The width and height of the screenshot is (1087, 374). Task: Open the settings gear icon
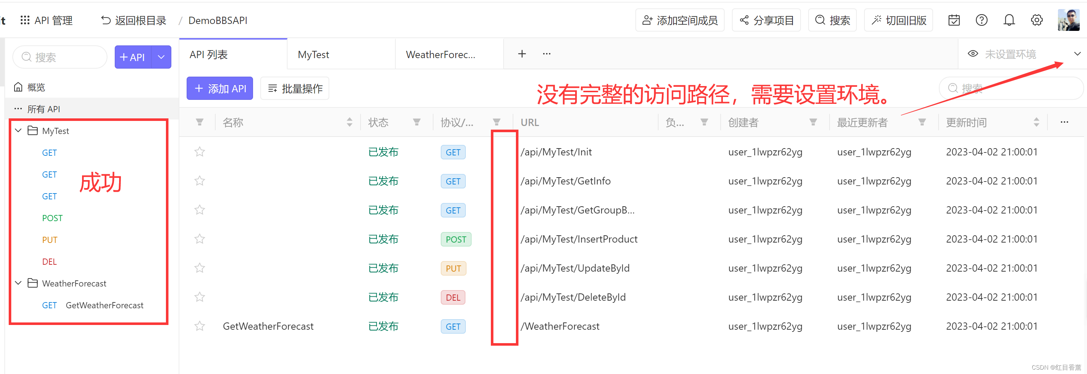click(1037, 20)
